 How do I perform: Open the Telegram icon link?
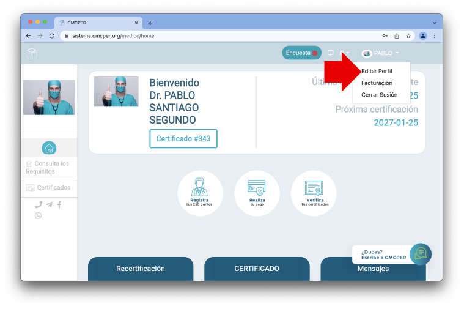pyautogui.click(x=49, y=205)
